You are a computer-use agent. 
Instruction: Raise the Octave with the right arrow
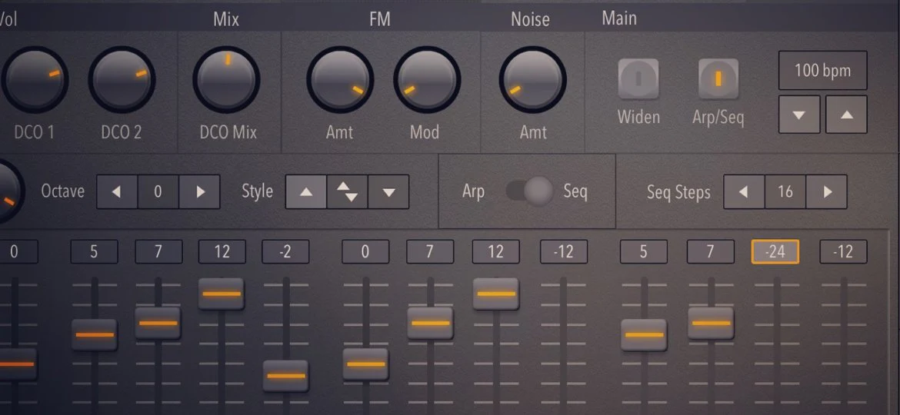(x=200, y=191)
